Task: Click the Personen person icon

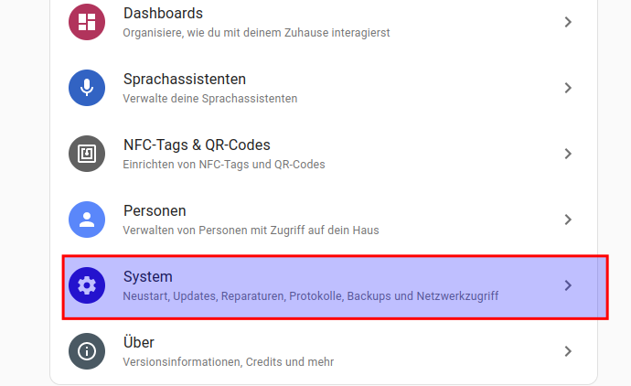Action: pos(87,220)
